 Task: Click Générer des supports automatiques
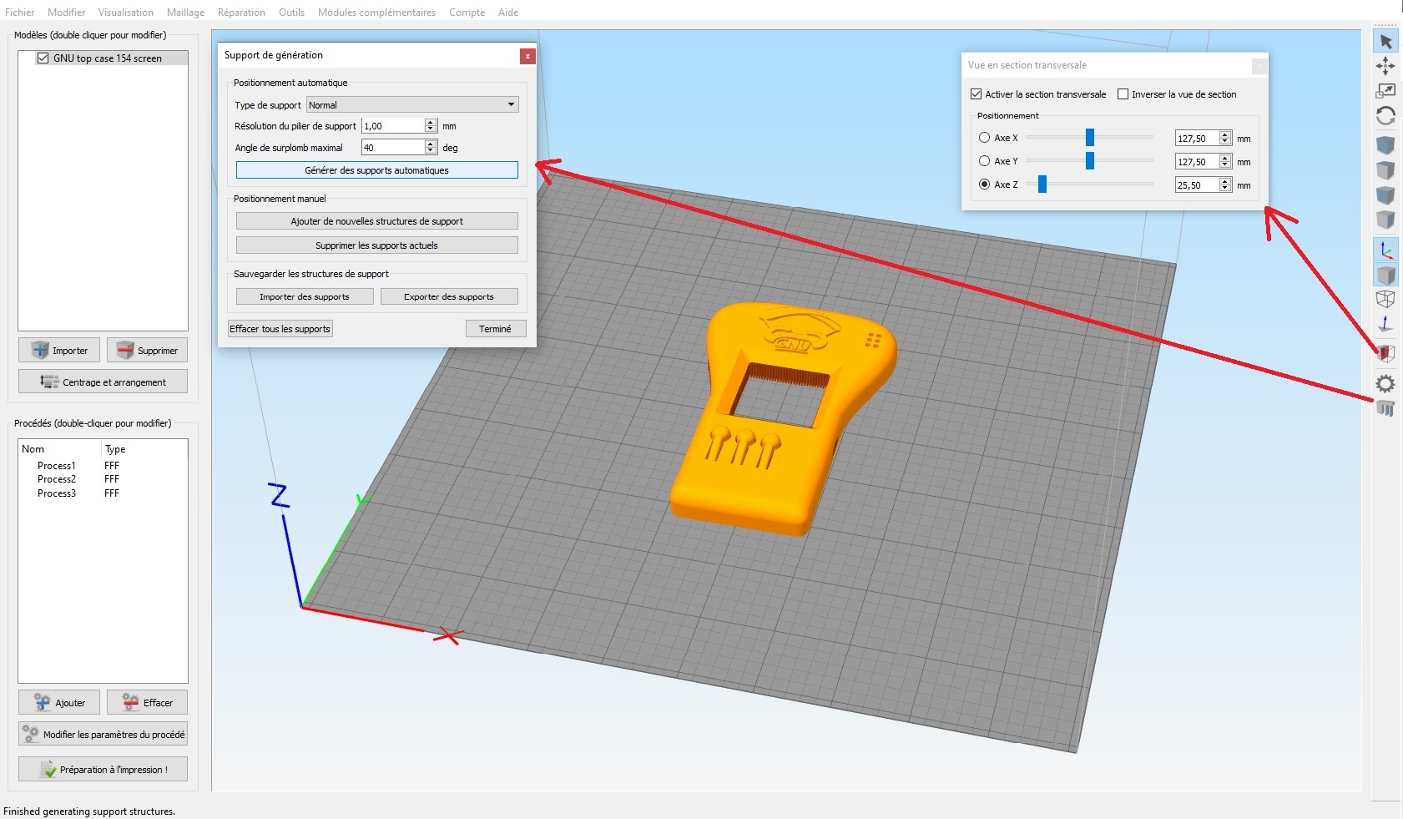coord(376,169)
